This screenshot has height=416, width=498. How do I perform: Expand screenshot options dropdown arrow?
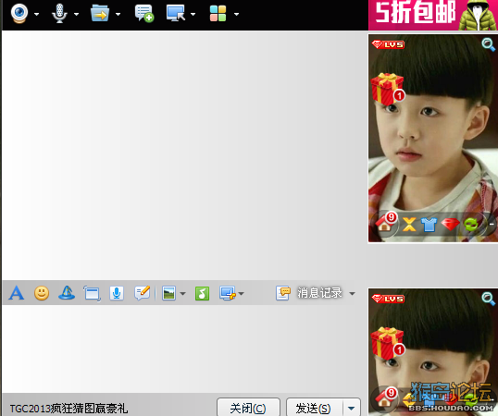tap(241, 294)
